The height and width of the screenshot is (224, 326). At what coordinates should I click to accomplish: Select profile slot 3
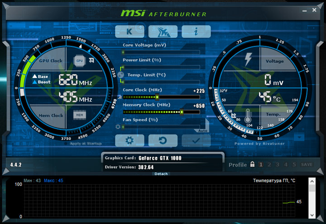tap(278, 164)
